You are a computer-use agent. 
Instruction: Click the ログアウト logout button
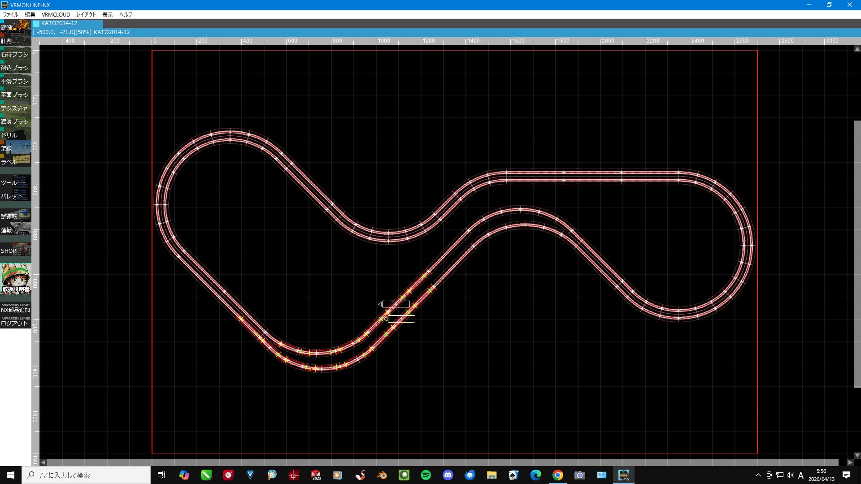(x=16, y=322)
